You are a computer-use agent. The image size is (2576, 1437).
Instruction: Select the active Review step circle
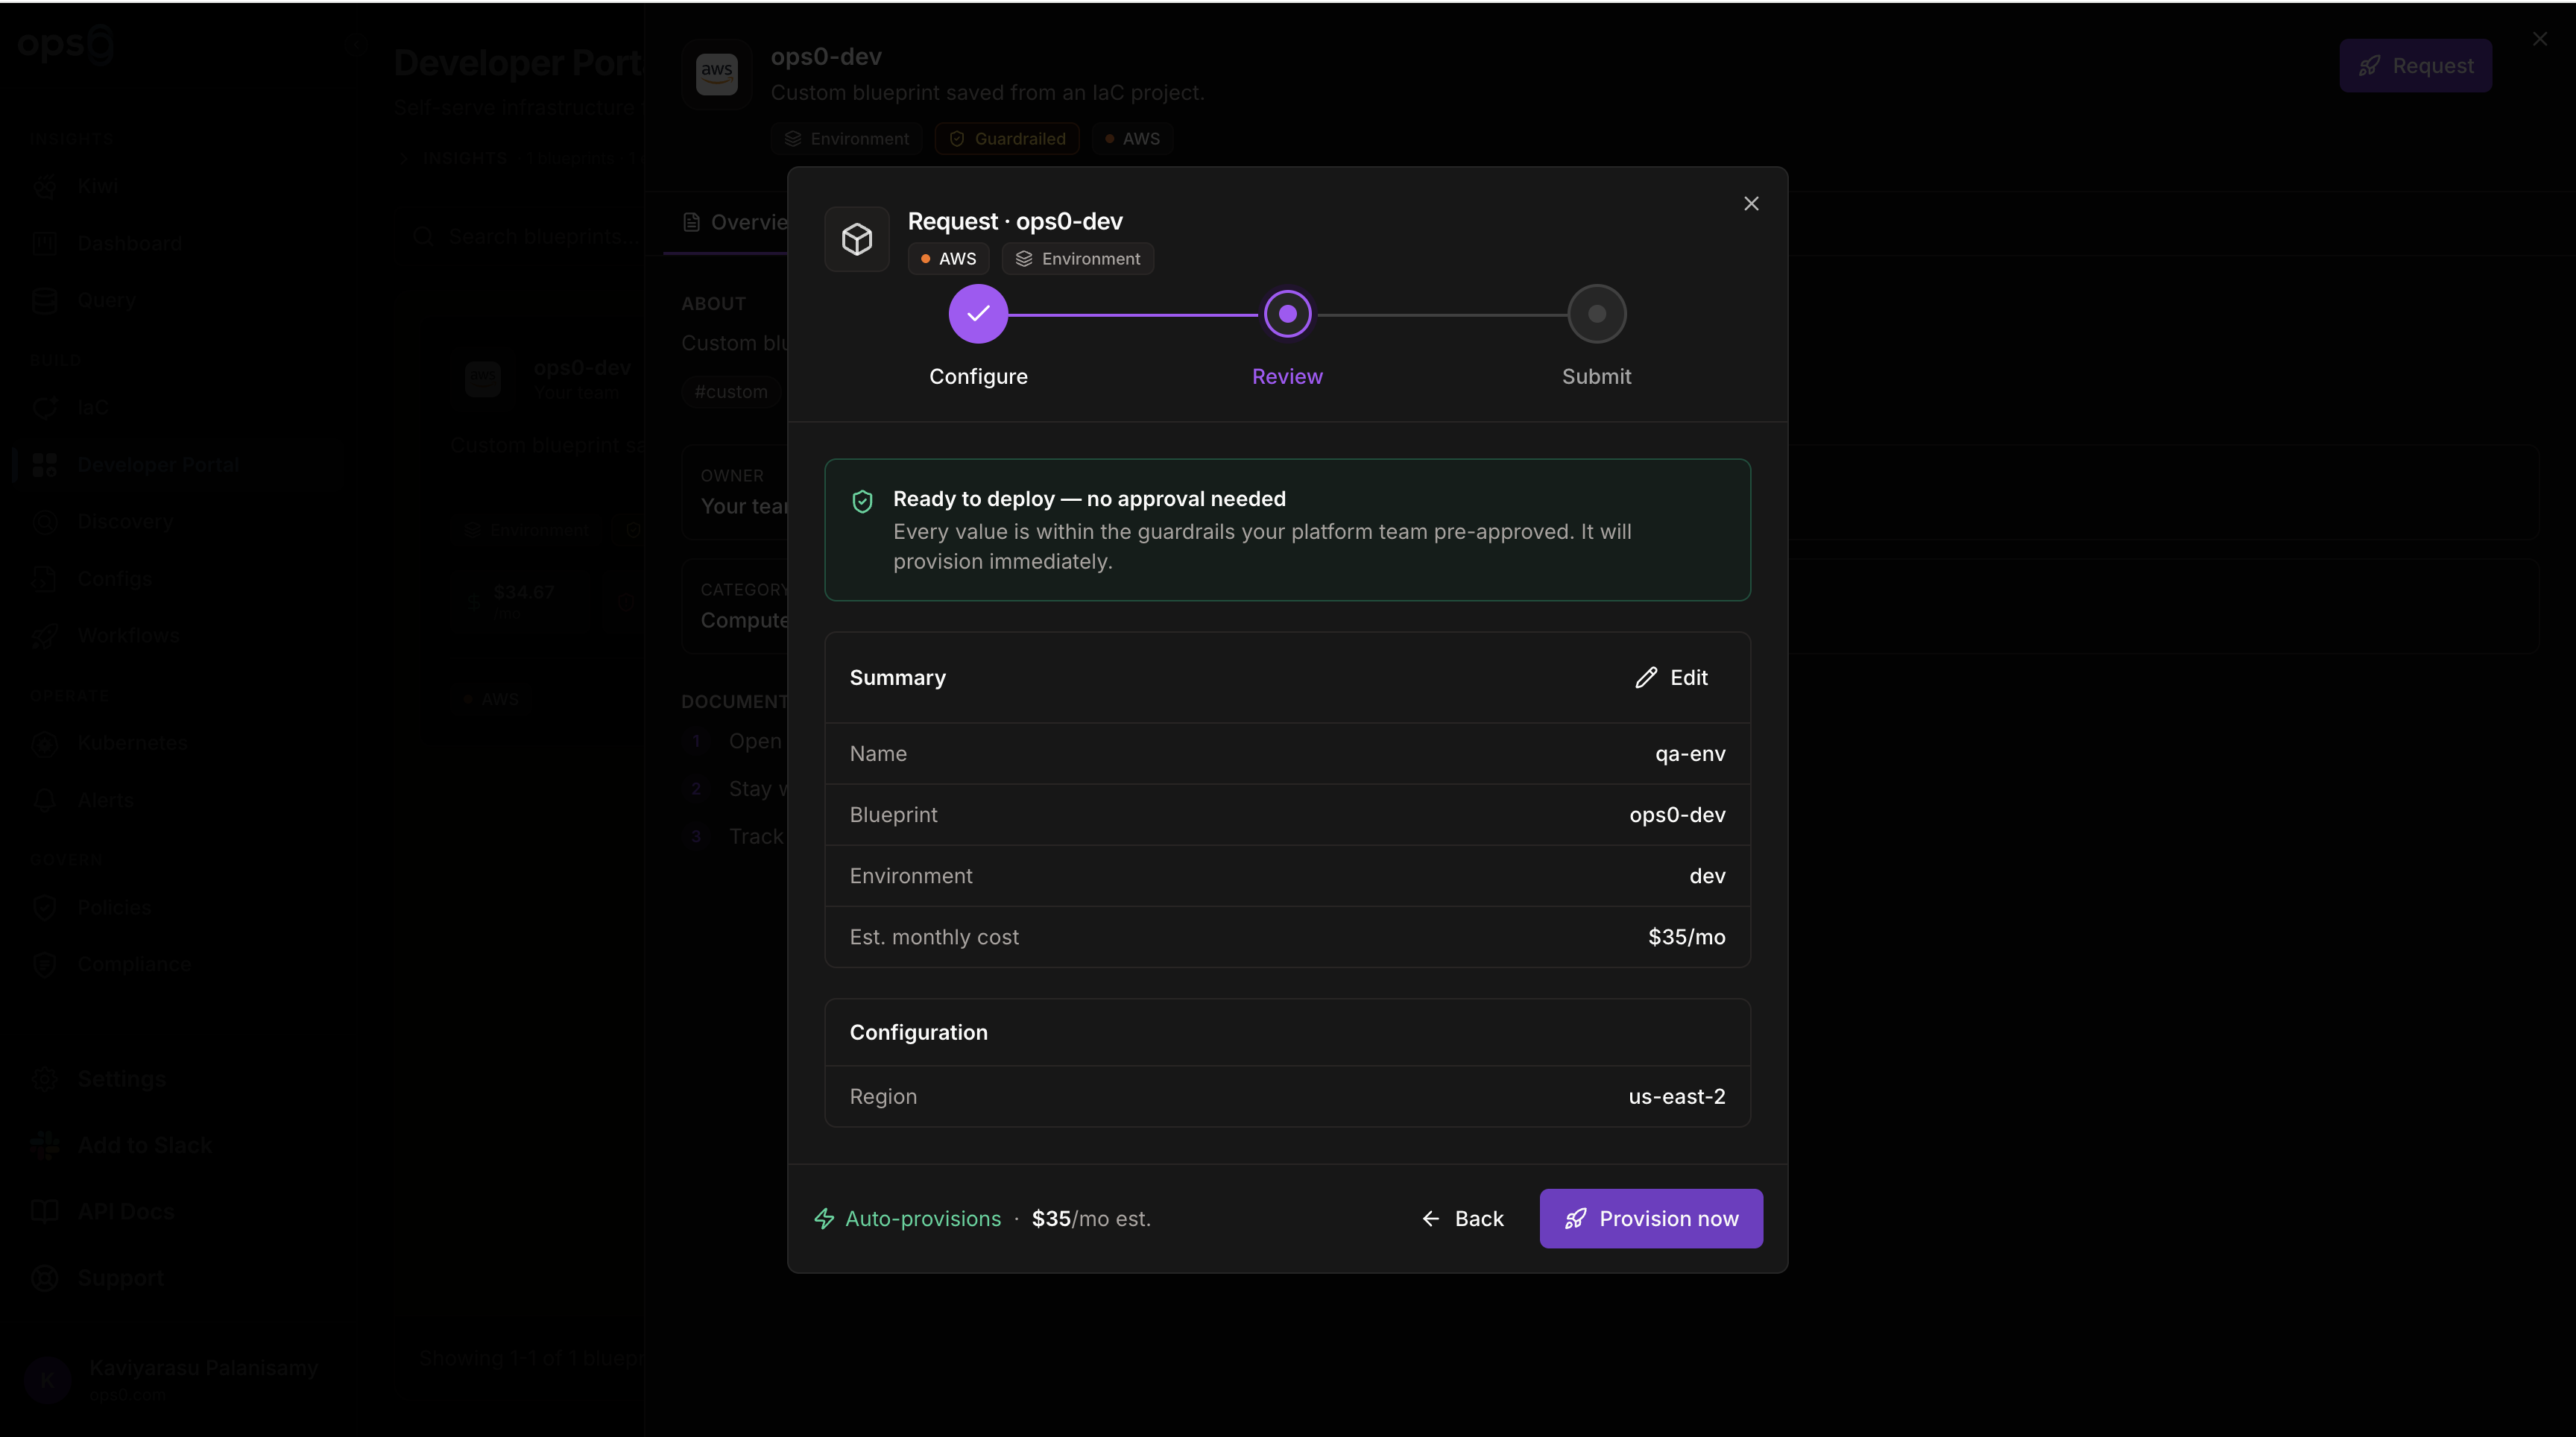pos(1287,313)
